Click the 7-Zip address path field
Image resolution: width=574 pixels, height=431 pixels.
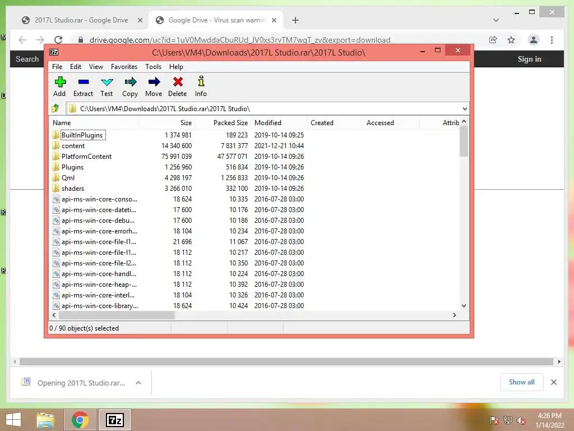tap(267, 108)
